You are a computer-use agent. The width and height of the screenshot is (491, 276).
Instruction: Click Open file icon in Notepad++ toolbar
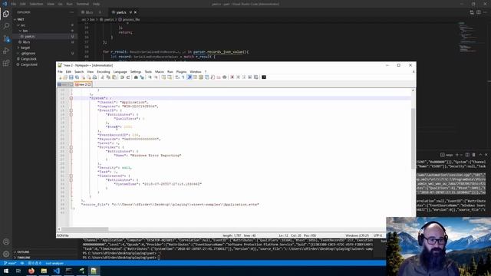click(65, 77)
